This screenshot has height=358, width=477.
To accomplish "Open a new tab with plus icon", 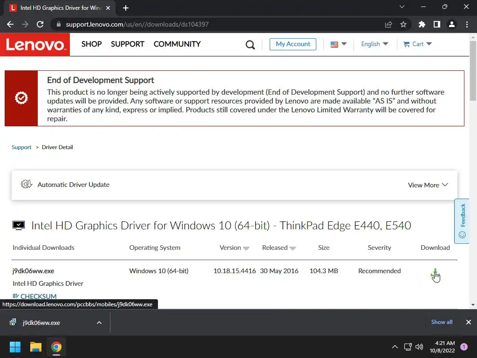I will [x=126, y=8].
